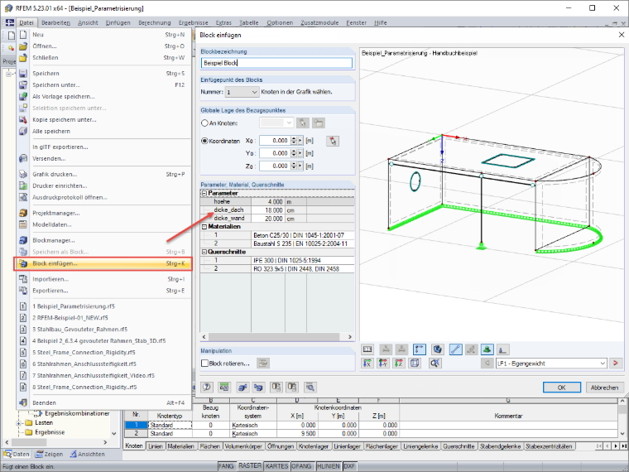Toggle load display icon in preview toolbar
This screenshot has width=629, height=472.
pos(502,349)
